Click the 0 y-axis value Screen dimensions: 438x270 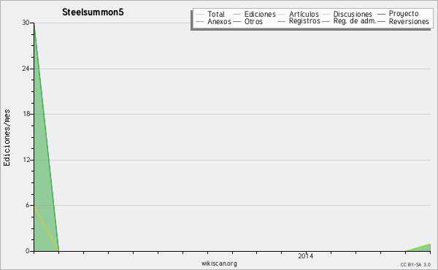28,251
